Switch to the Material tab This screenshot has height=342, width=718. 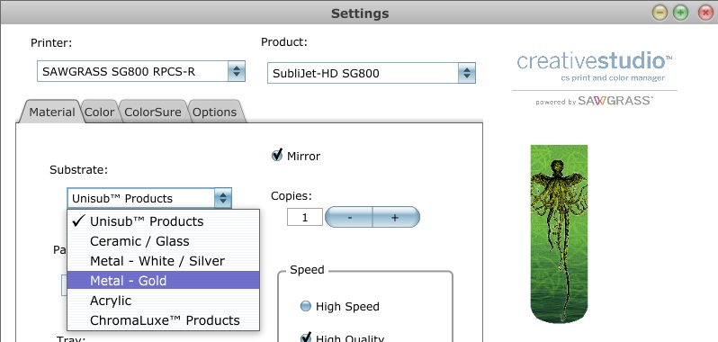click(52, 112)
